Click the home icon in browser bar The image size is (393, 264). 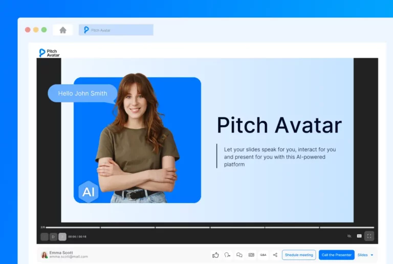pos(63,30)
